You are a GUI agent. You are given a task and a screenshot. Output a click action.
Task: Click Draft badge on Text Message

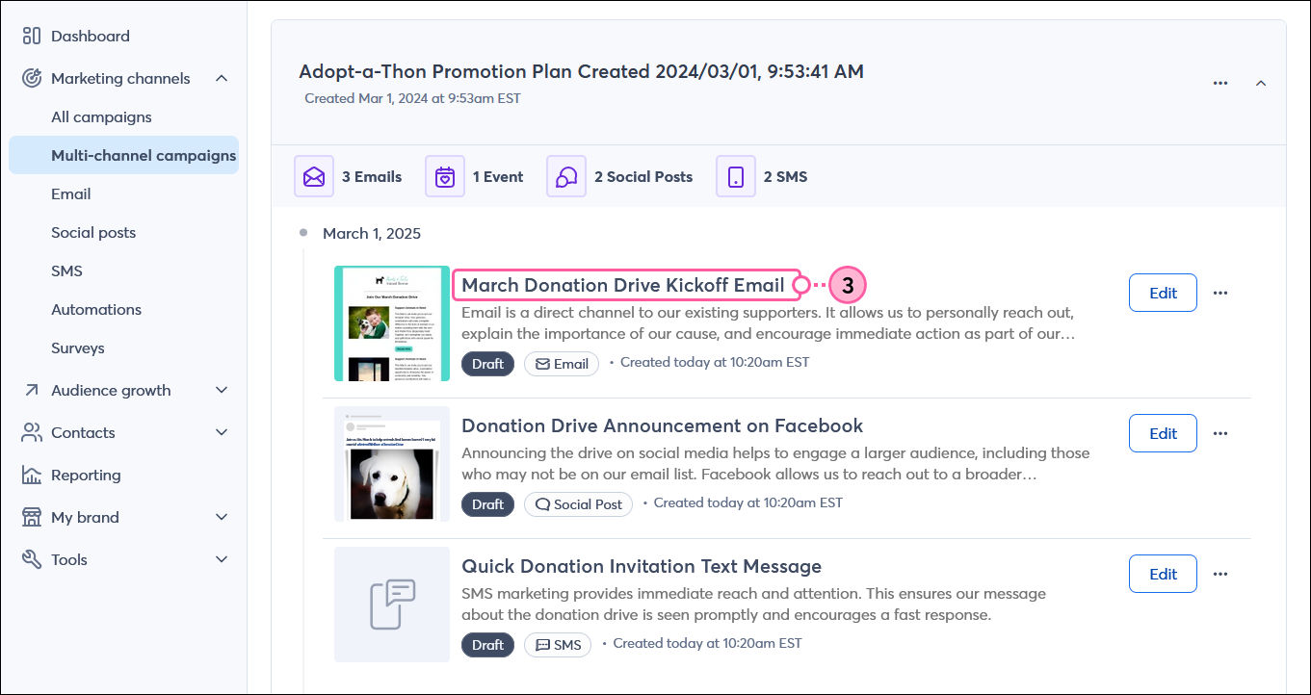[x=487, y=645]
